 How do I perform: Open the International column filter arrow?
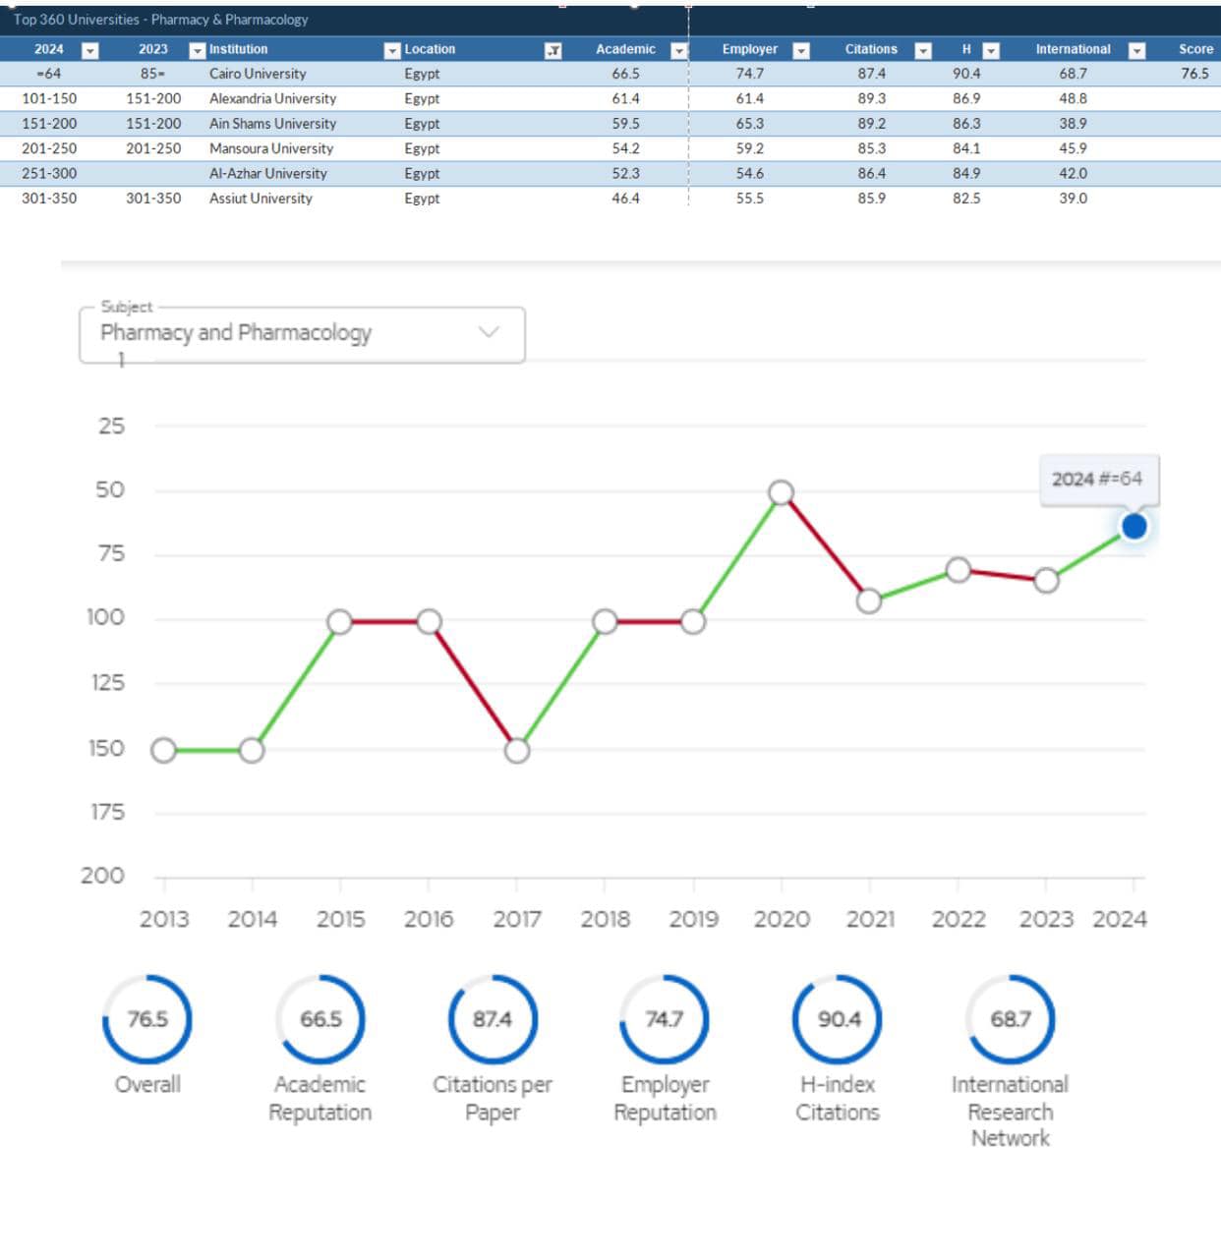pos(1136,50)
